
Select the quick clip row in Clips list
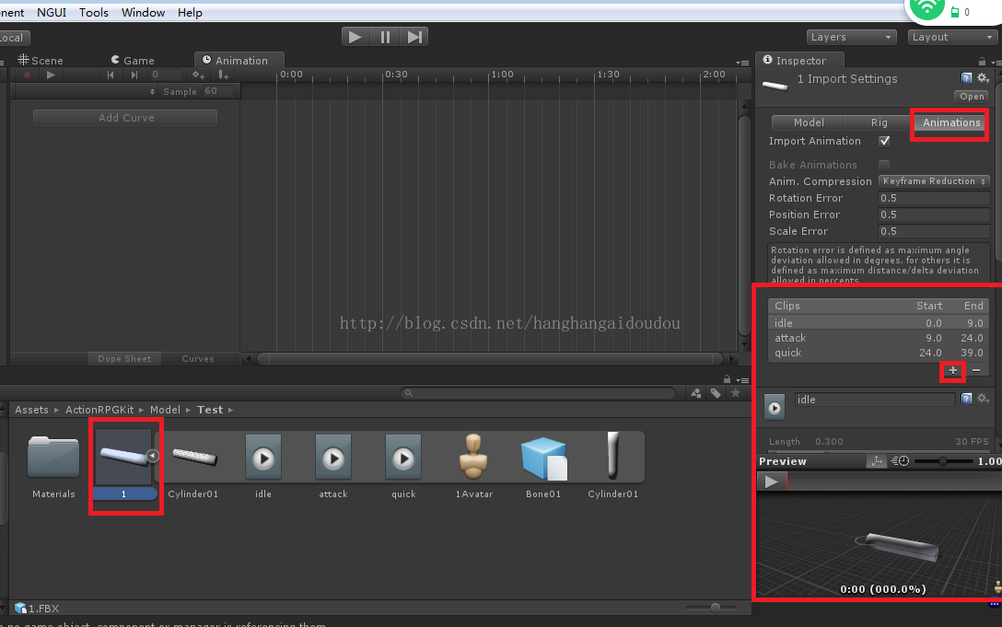tap(878, 353)
